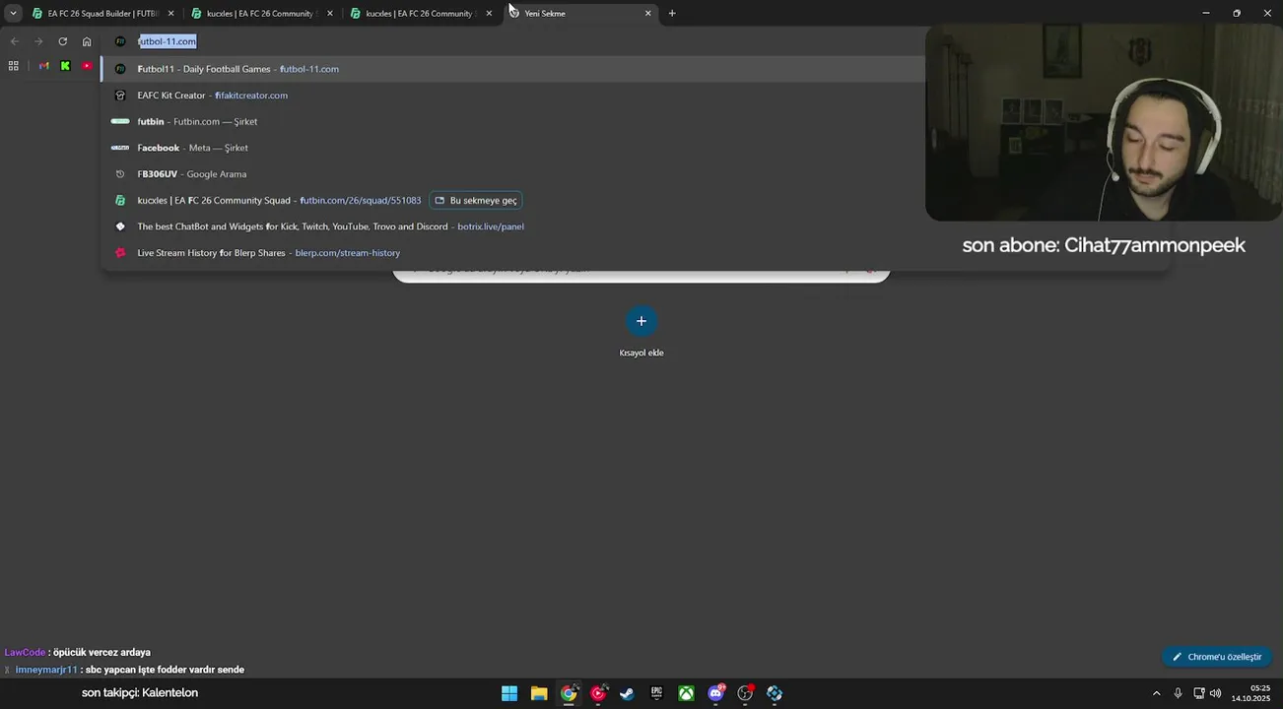Close the second tab, kucxles Community Squad
Screen dimensions: 1283x709
point(329,14)
